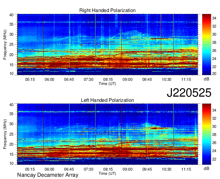
Task: Click the 08:15 tick on Right Handed time axis
Action: pyautogui.click(x=108, y=79)
